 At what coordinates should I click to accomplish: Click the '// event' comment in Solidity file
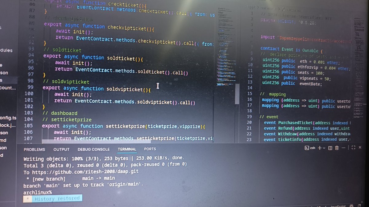click(269, 117)
